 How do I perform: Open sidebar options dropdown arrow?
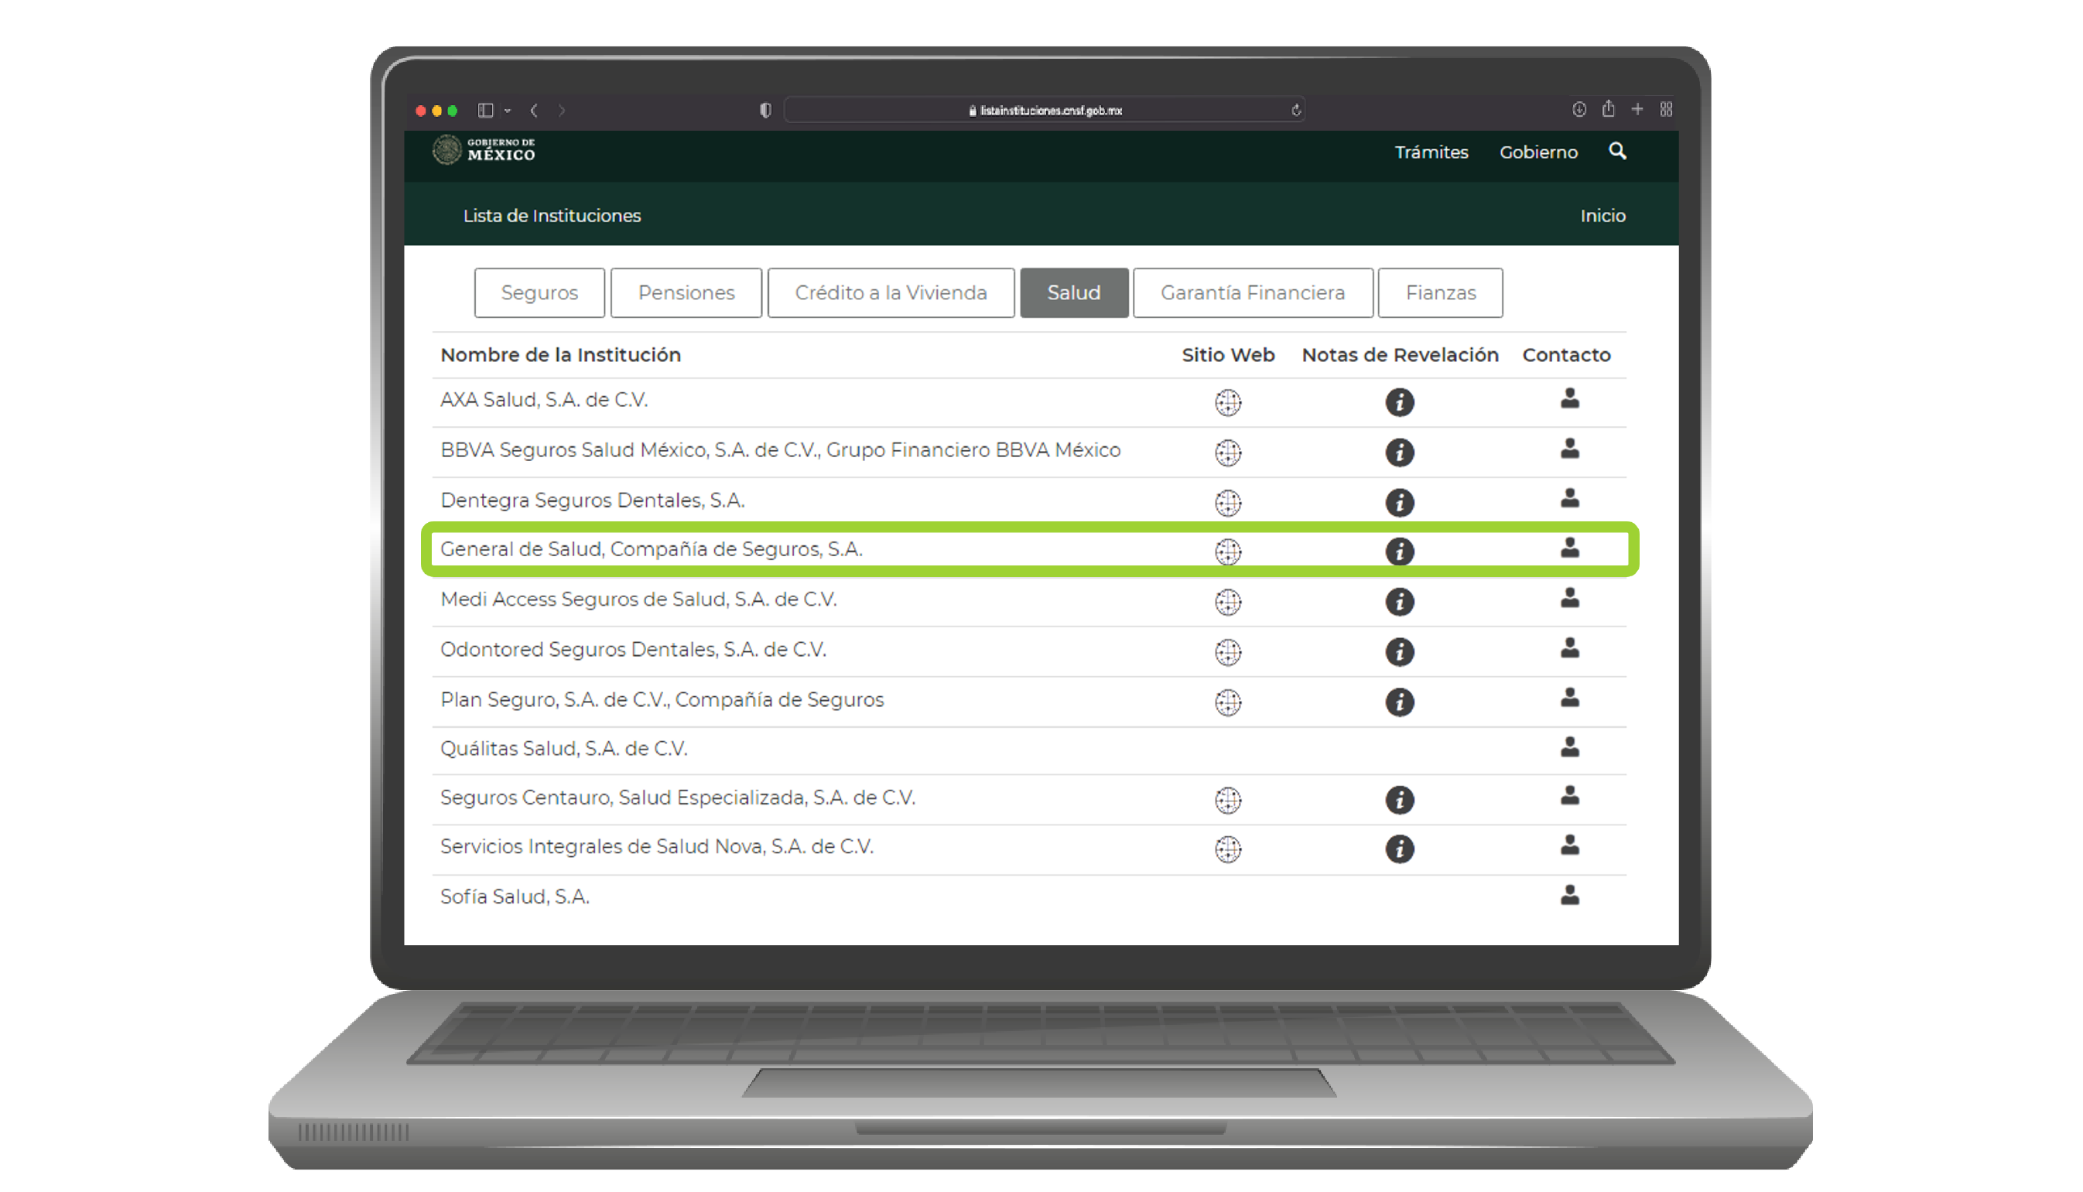[x=508, y=110]
